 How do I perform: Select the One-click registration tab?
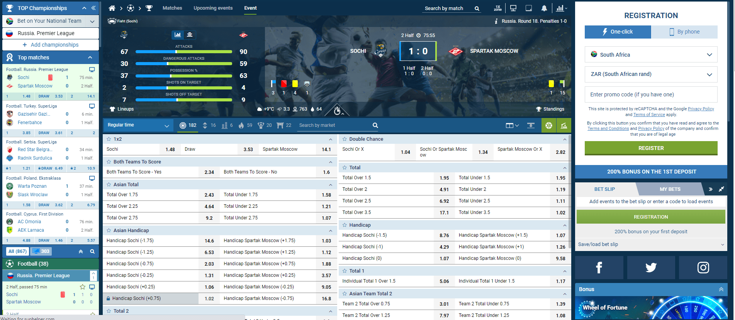[618, 32]
